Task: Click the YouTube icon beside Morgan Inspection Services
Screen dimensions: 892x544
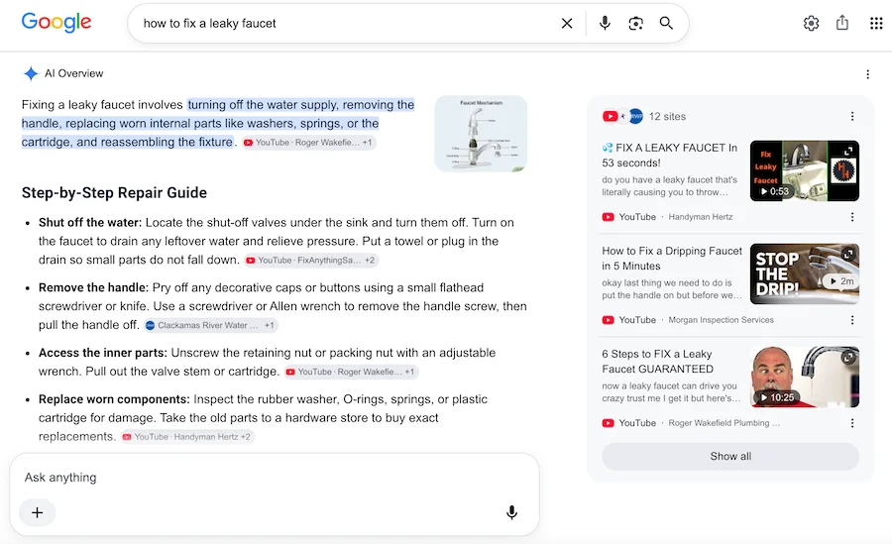Action: coord(609,320)
